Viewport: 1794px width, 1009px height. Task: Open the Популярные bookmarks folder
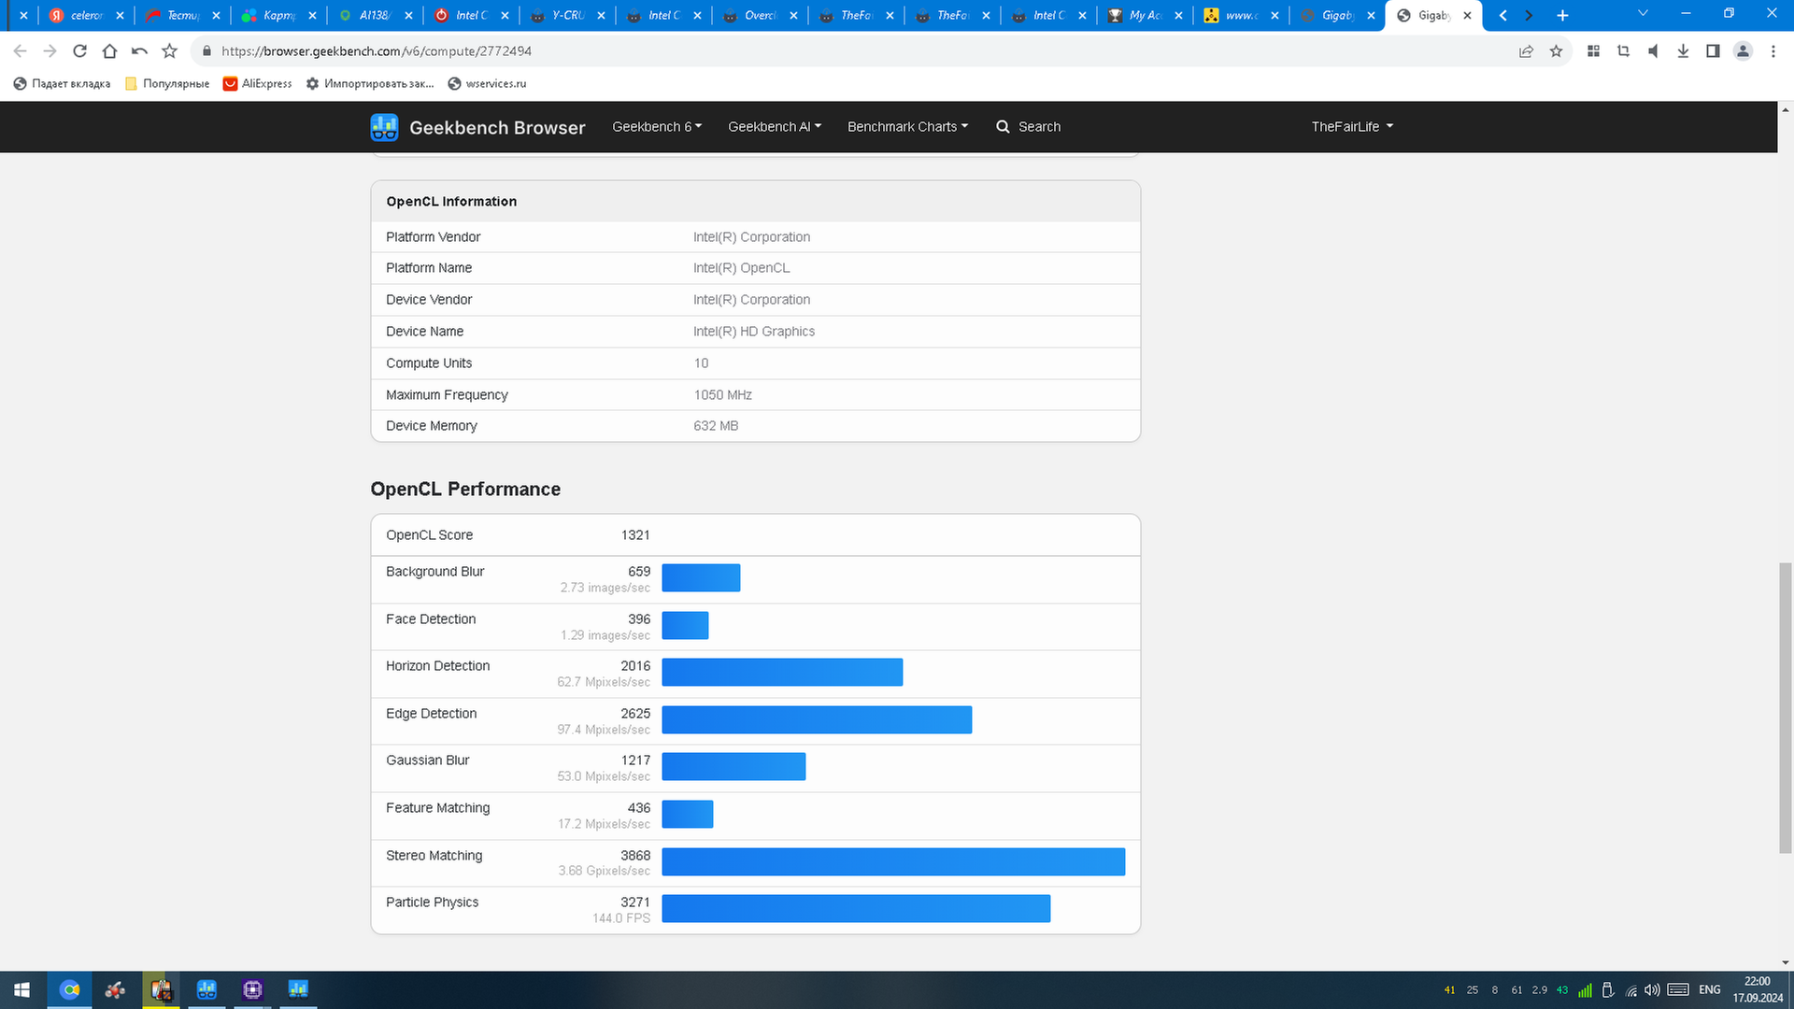click(x=168, y=84)
